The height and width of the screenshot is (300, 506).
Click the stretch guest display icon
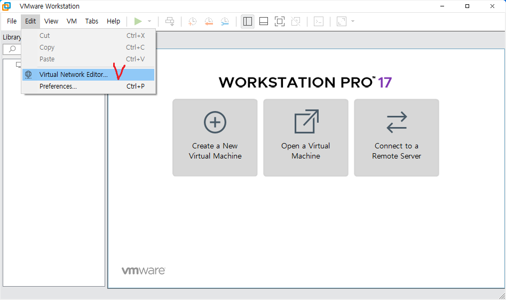click(342, 21)
